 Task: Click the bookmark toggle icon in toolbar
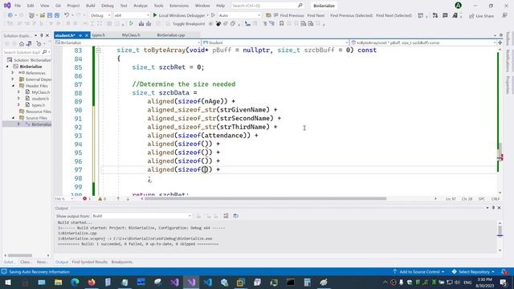coord(281,23)
